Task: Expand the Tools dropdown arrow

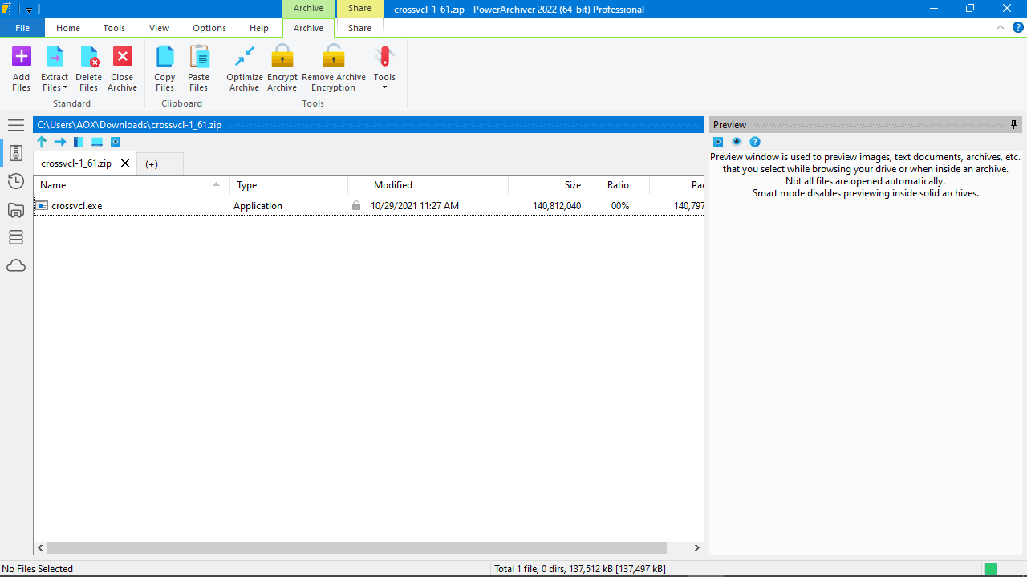Action: click(384, 87)
